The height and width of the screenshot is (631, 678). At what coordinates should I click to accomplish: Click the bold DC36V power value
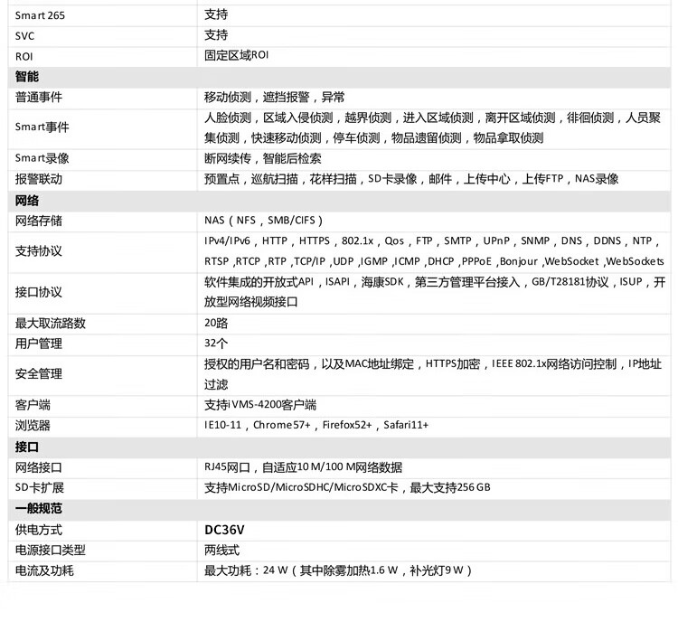pyautogui.click(x=224, y=530)
